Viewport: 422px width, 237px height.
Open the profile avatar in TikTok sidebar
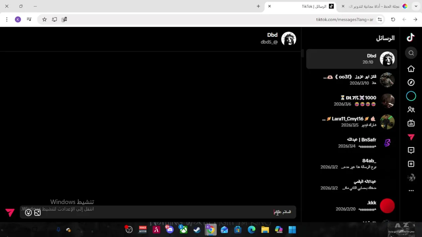coord(411,177)
